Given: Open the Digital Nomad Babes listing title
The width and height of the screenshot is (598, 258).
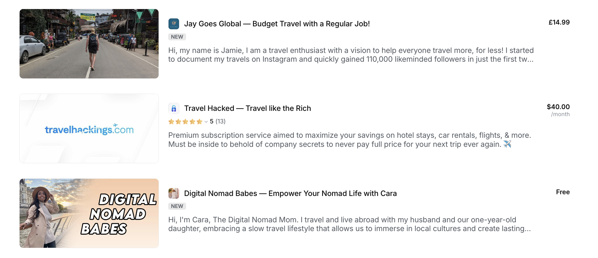Looking at the screenshot, I should click(290, 193).
